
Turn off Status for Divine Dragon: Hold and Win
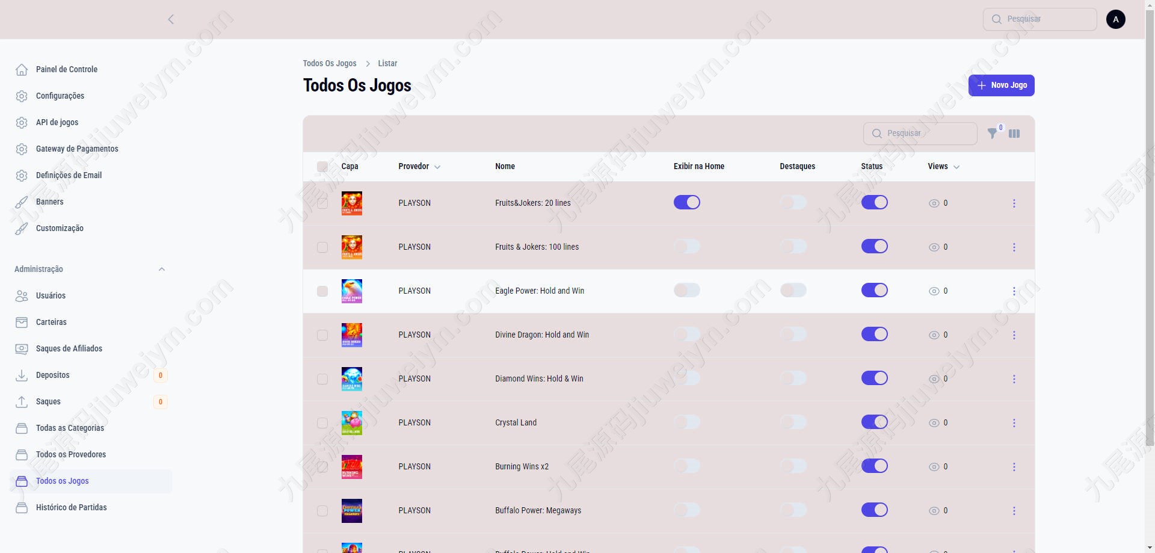tap(875, 335)
